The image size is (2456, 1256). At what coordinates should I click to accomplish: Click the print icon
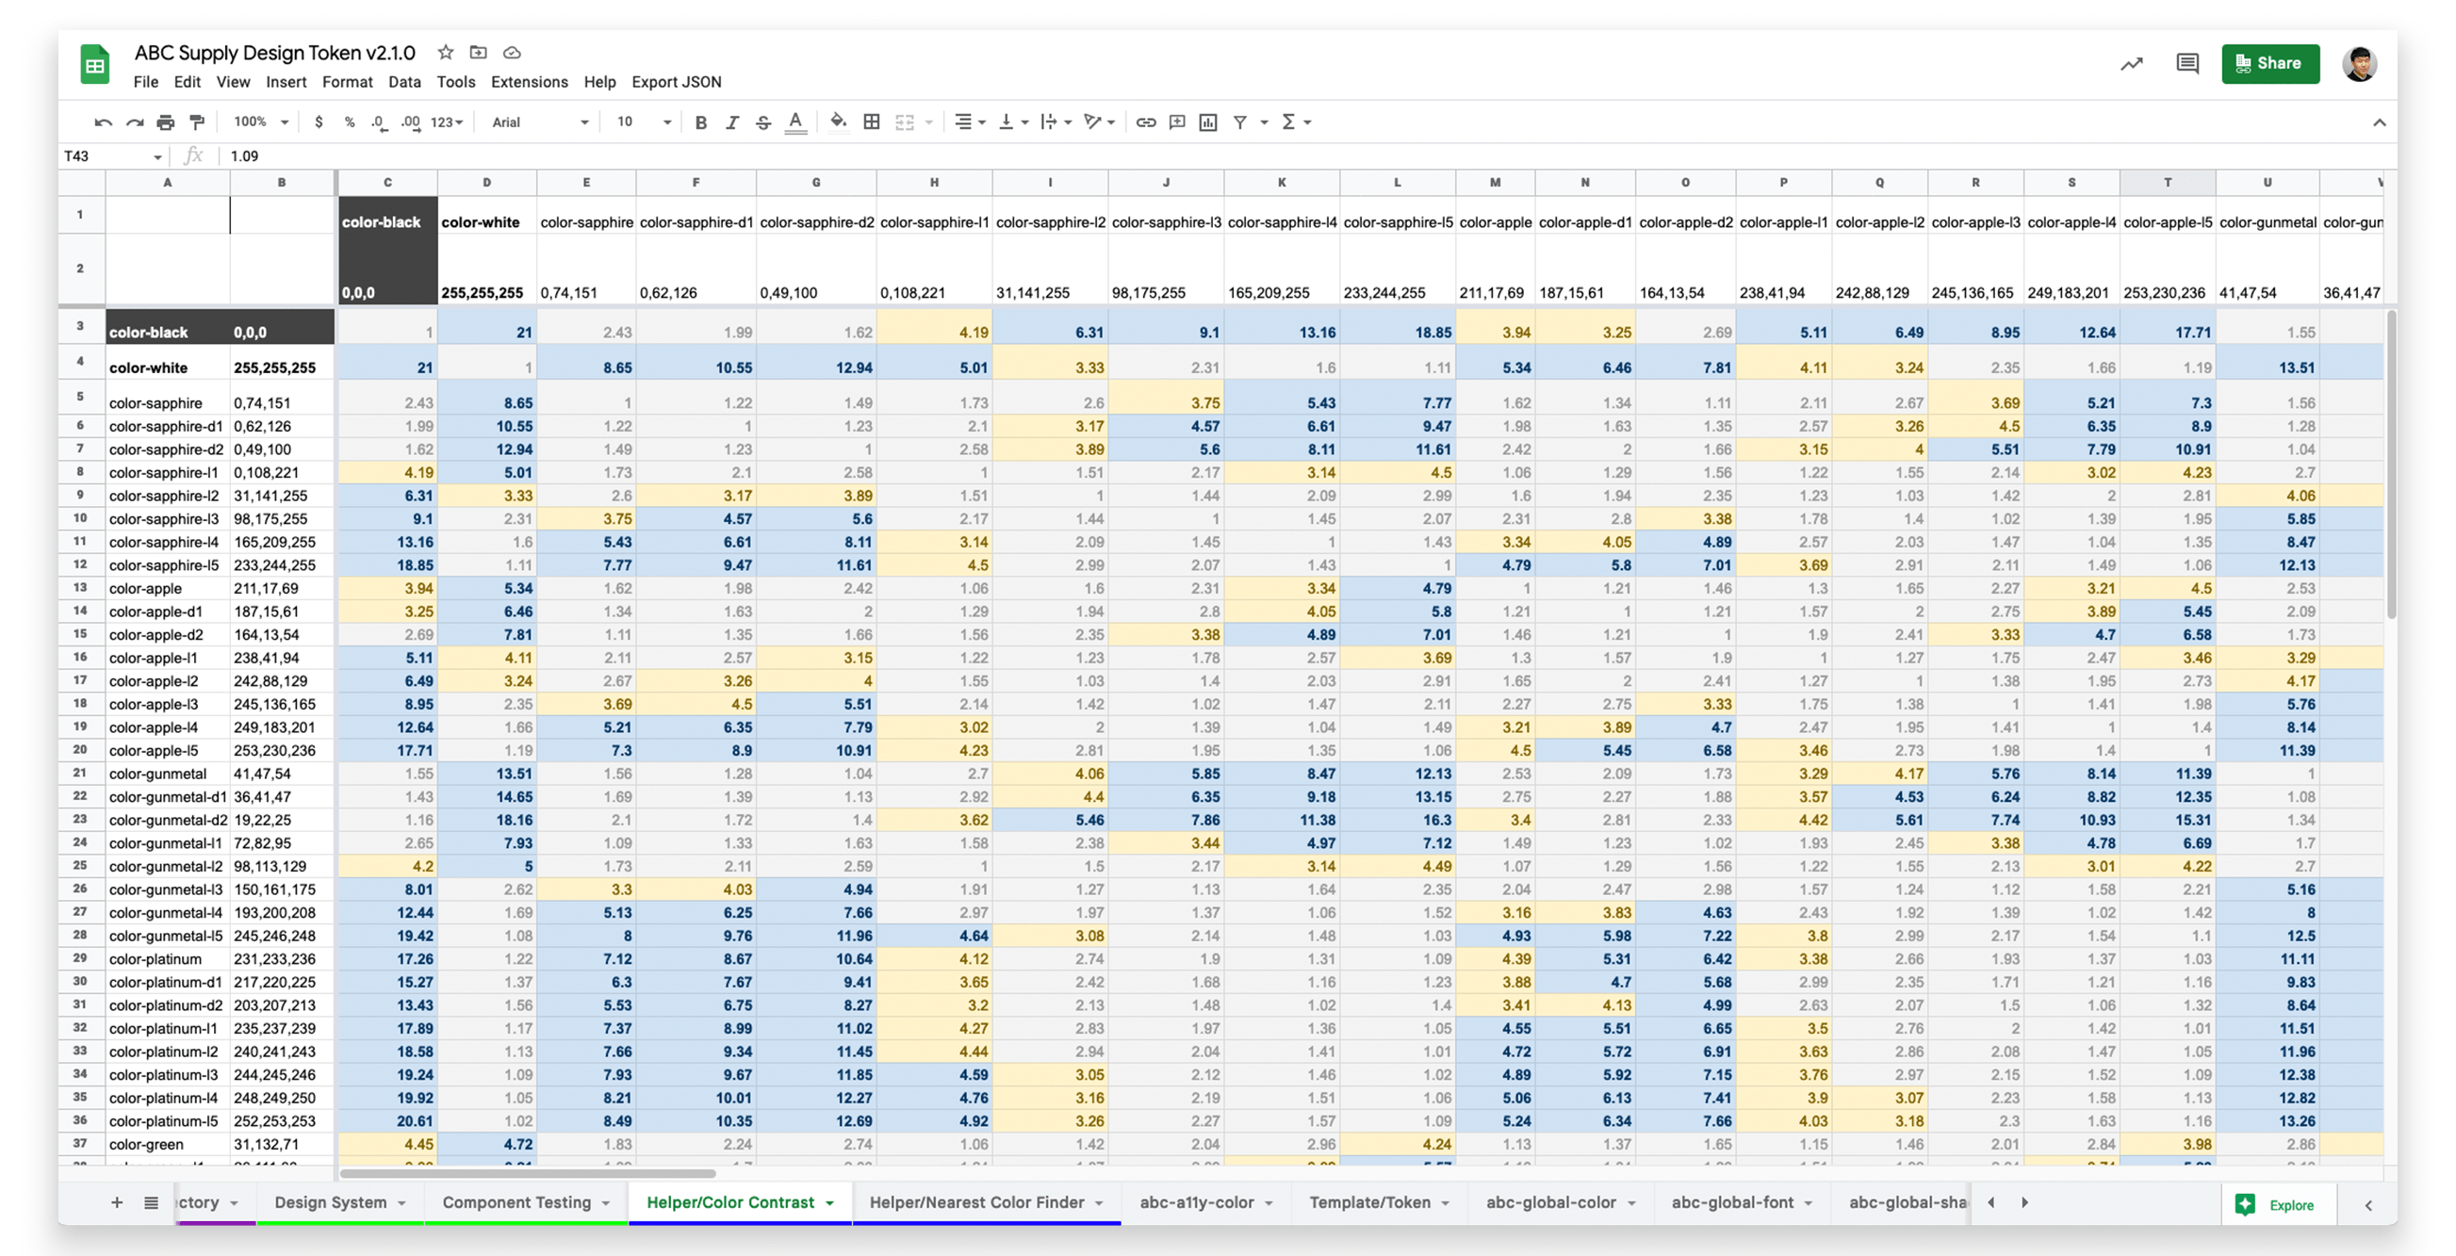point(166,122)
